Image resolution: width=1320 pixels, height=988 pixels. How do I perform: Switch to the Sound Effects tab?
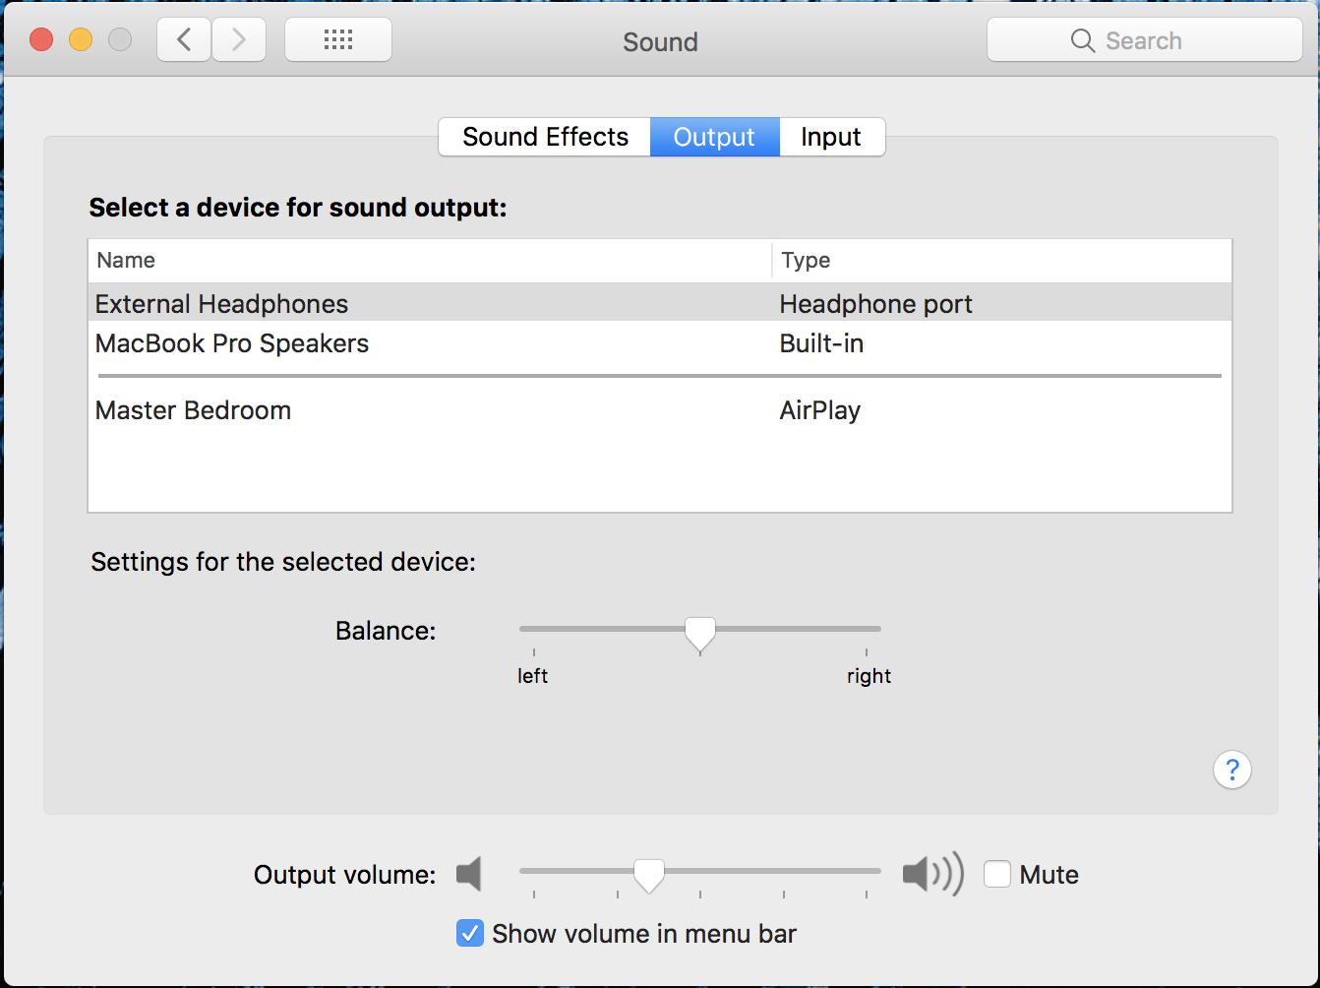545,137
